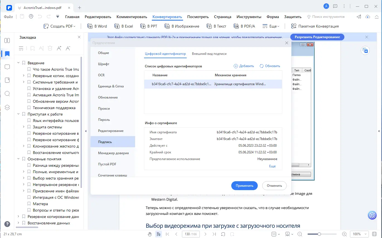Convert the PDF with В Word
The height and width of the screenshot is (238, 382).
97,26
